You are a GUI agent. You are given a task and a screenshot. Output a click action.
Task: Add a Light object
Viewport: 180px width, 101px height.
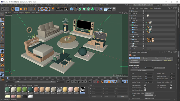coord(114,9)
